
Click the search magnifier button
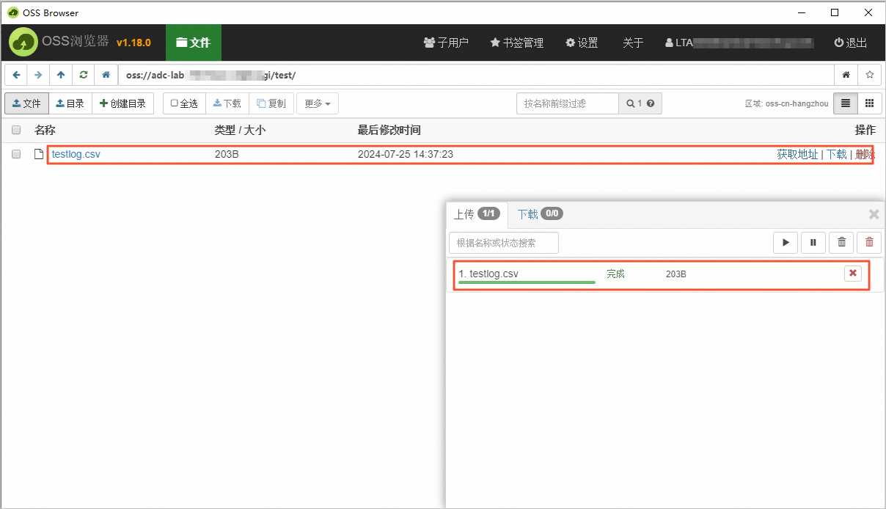(640, 103)
